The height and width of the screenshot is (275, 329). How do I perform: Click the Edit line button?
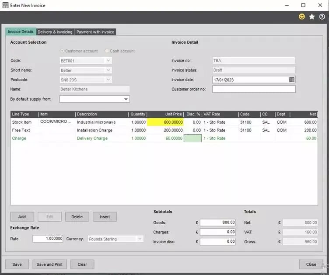49,216
